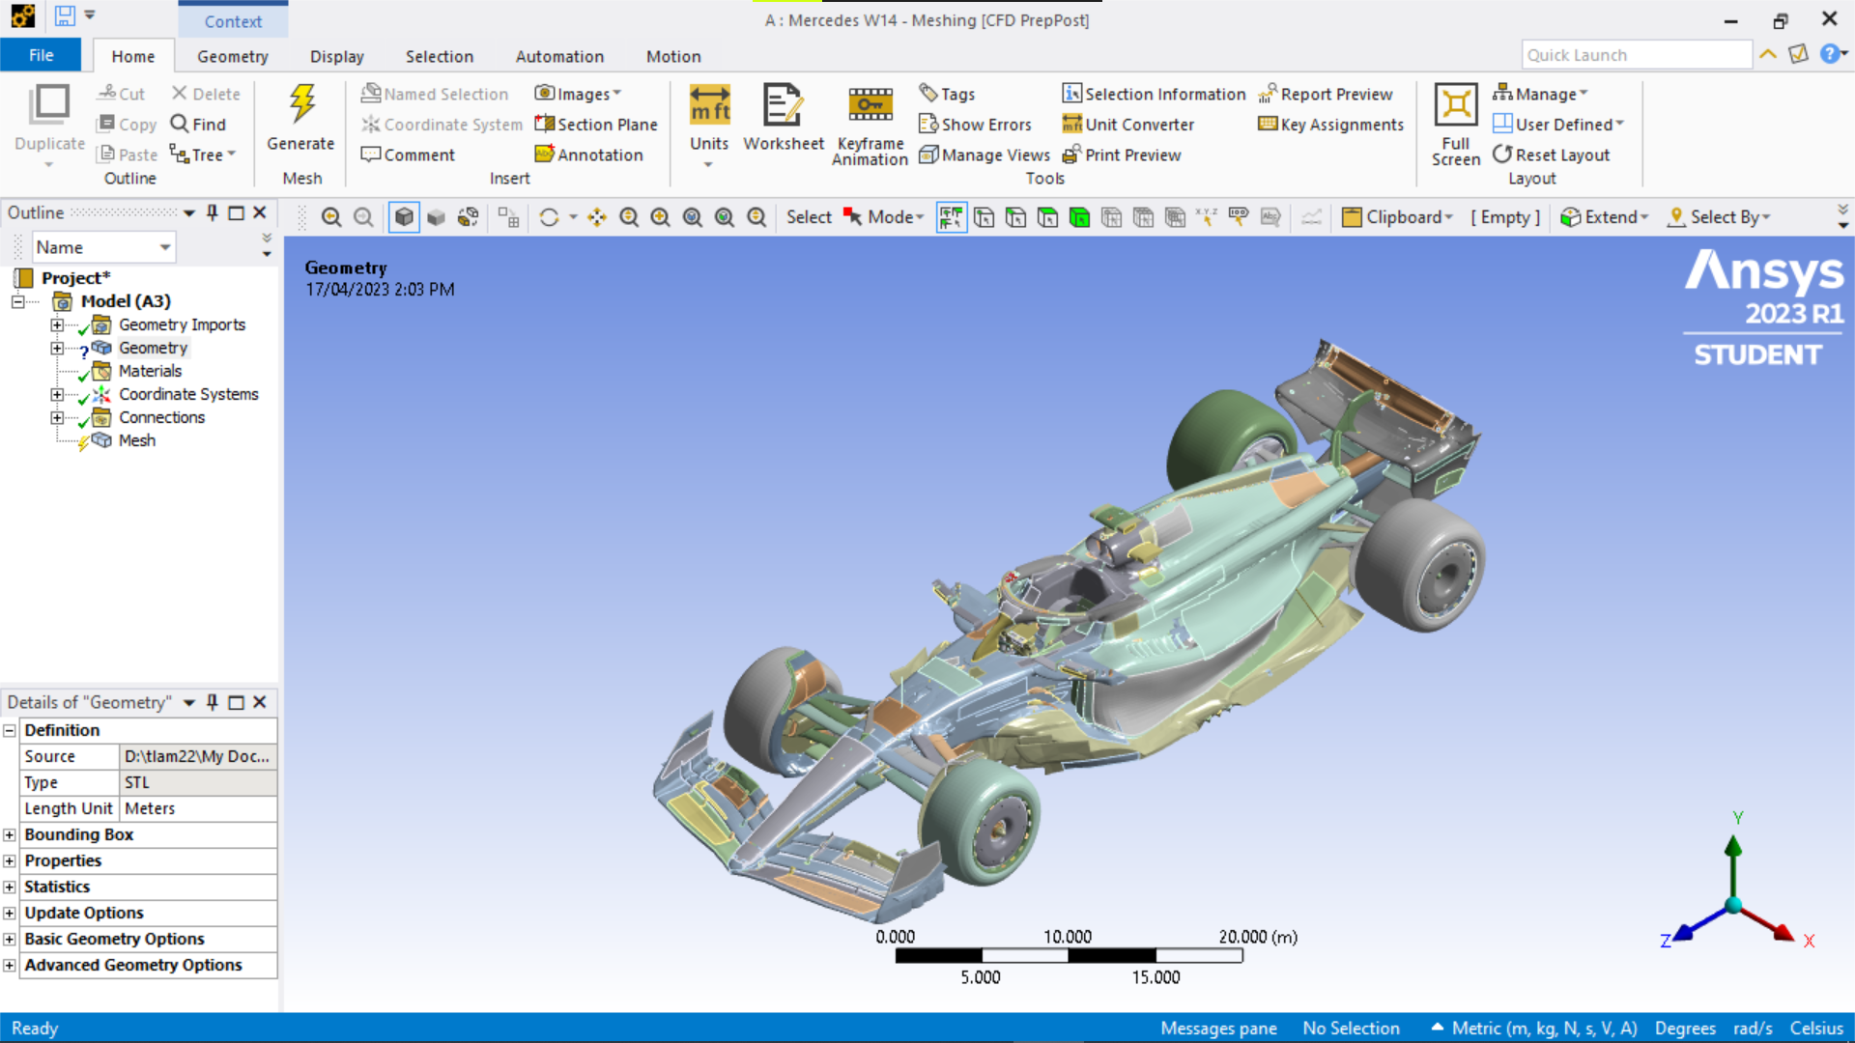This screenshot has width=1855, height=1043.
Task: Click Reset Layout
Action: tap(1551, 155)
